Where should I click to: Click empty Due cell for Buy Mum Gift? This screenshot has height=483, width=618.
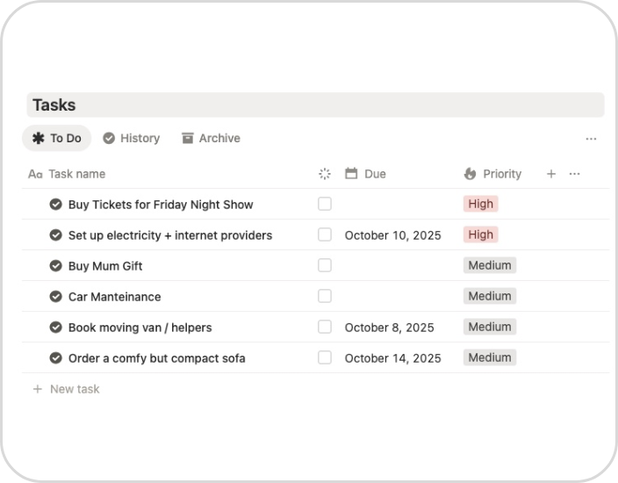tap(398, 265)
